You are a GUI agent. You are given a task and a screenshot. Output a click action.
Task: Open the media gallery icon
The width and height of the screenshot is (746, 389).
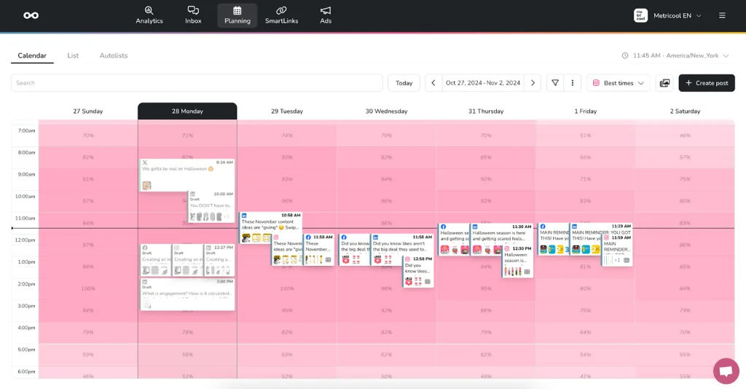pyautogui.click(x=664, y=83)
